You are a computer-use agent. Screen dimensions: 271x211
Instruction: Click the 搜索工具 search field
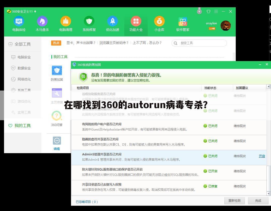click(x=199, y=43)
